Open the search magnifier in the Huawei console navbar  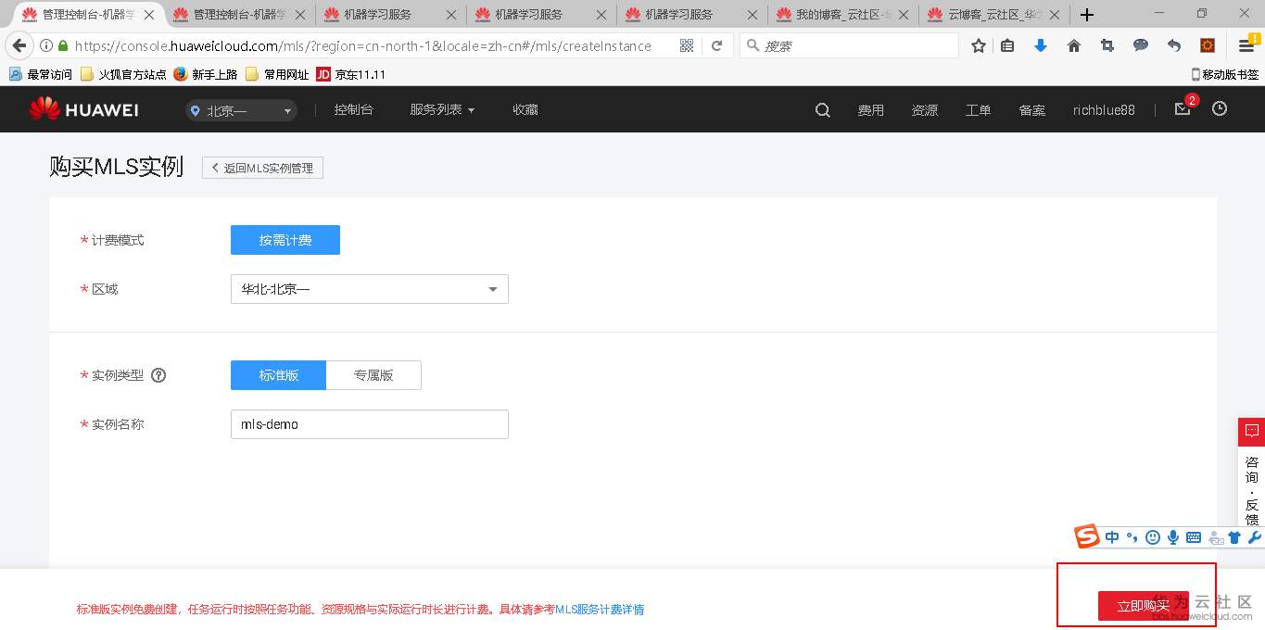point(821,109)
